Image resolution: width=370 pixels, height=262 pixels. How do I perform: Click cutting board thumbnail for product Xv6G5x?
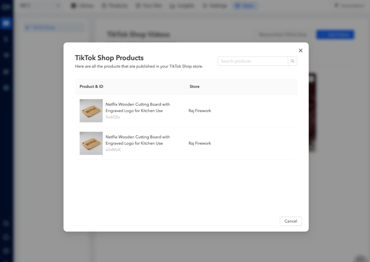click(91, 111)
